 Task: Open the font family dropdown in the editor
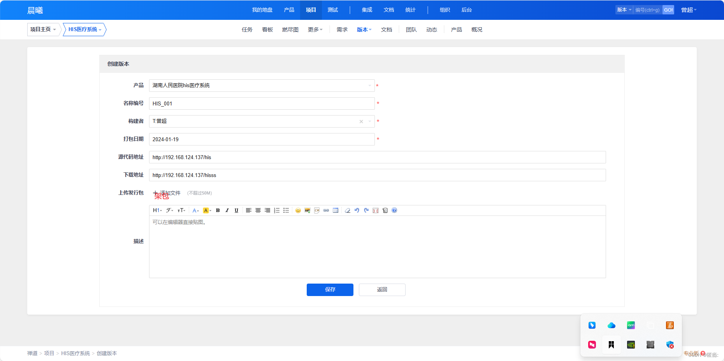tap(170, 210)
